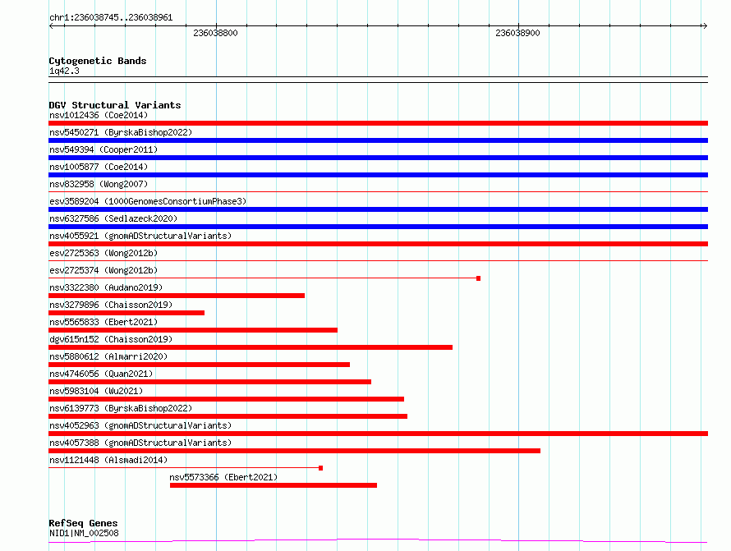Click the red end marker of esv2725374
The image size is (731, 551).
tap(478, 278)
